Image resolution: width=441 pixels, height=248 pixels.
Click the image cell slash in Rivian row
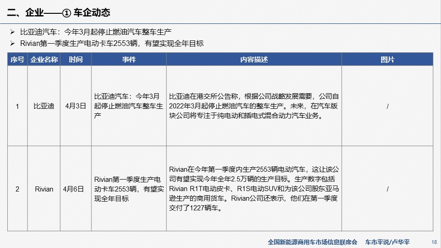[x=387, y=189]
